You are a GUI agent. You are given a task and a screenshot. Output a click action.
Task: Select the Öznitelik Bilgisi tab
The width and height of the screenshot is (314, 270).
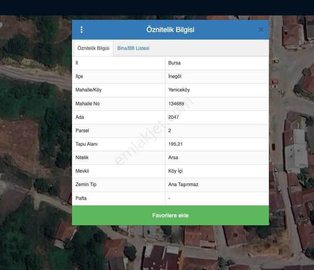[x=93, y=48]
